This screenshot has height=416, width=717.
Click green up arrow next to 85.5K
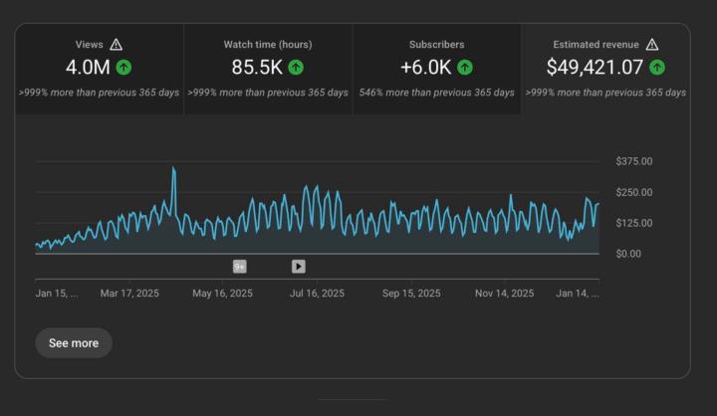[x=296, y=68]
